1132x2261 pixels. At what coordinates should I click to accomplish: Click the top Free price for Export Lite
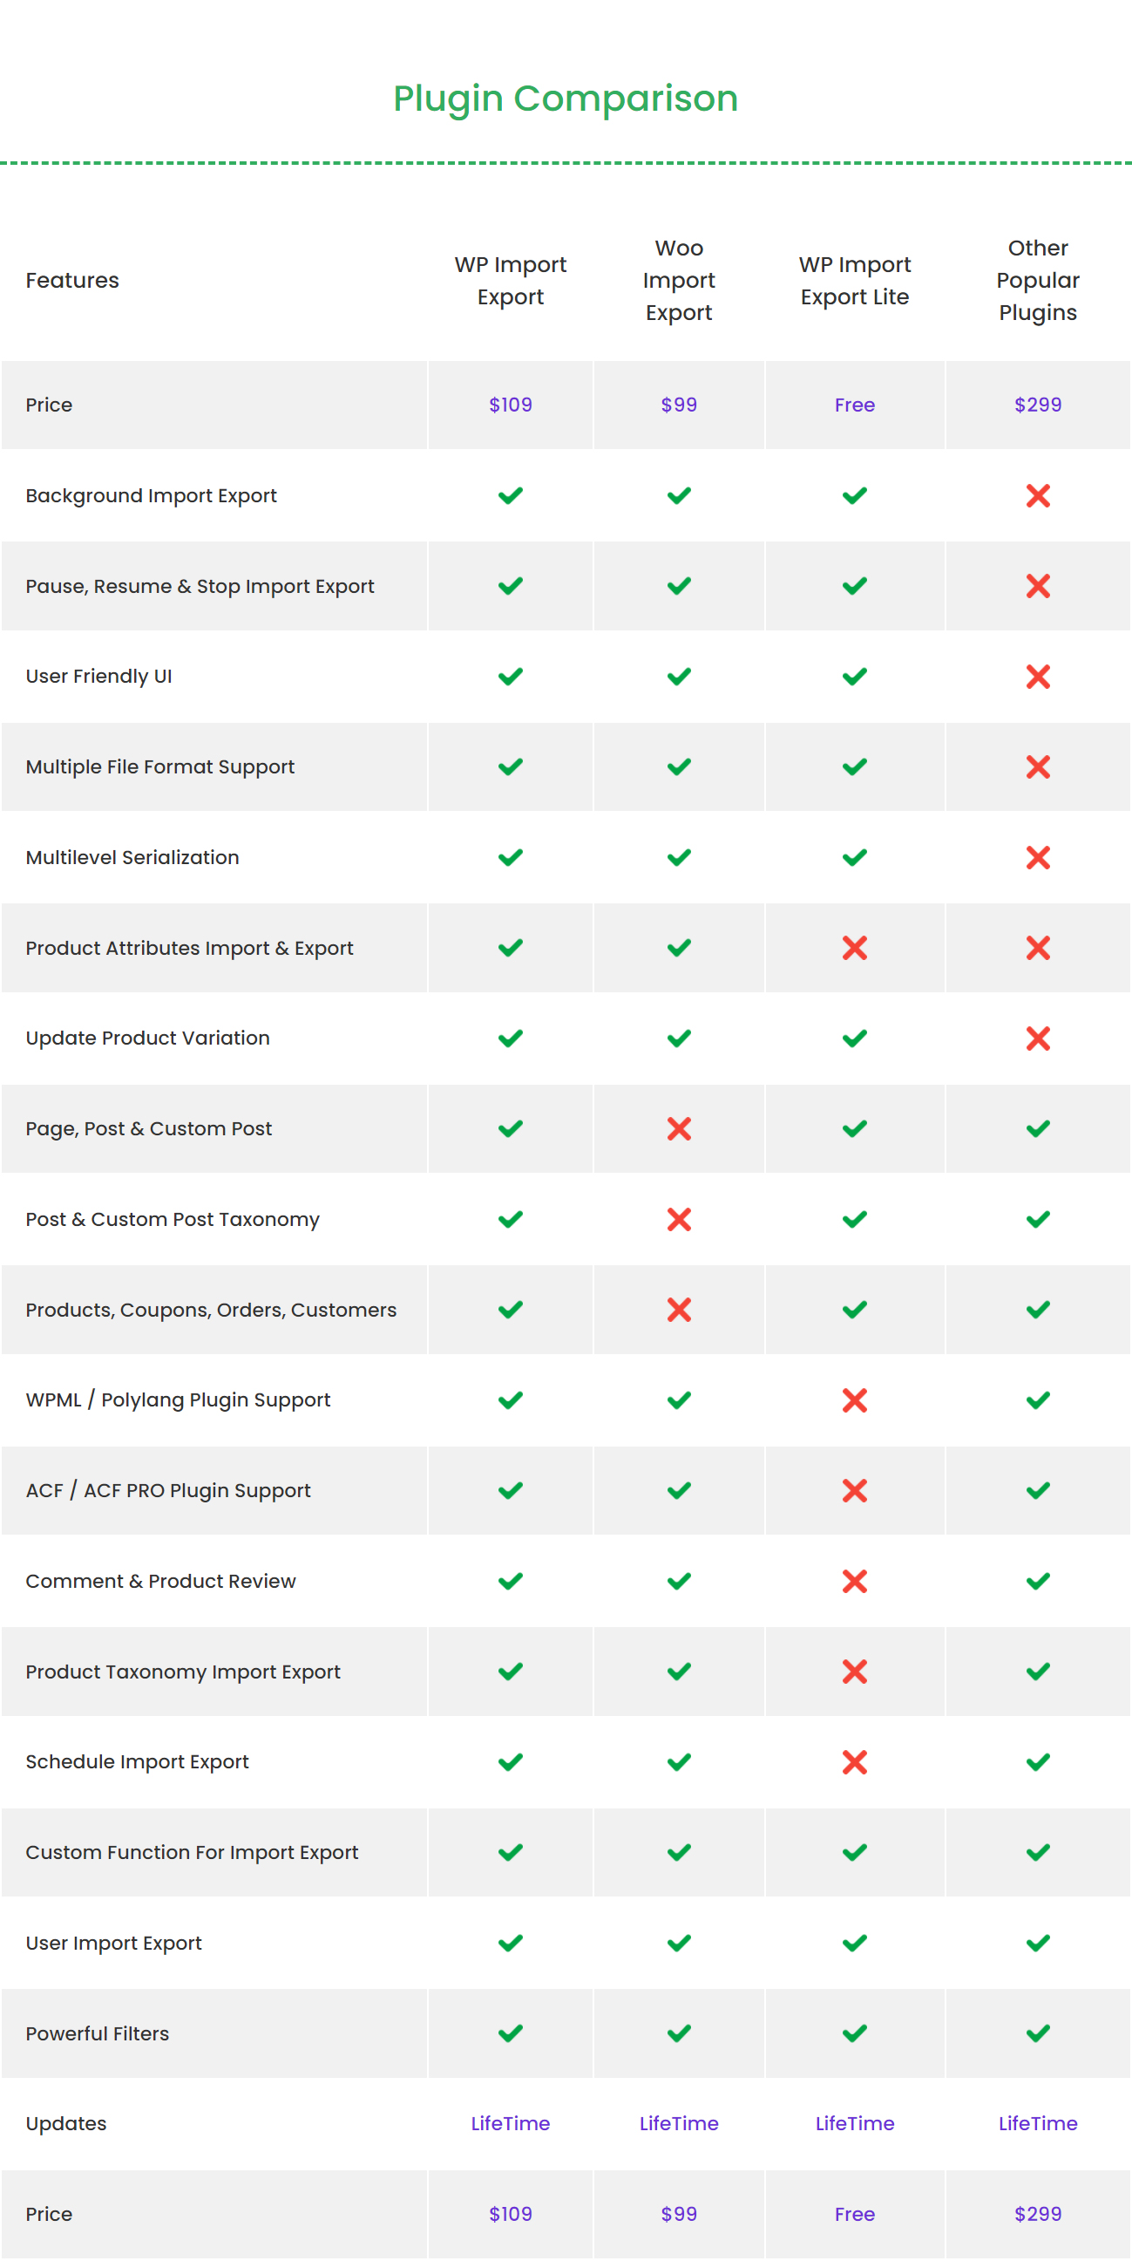[x=854, y=405]
